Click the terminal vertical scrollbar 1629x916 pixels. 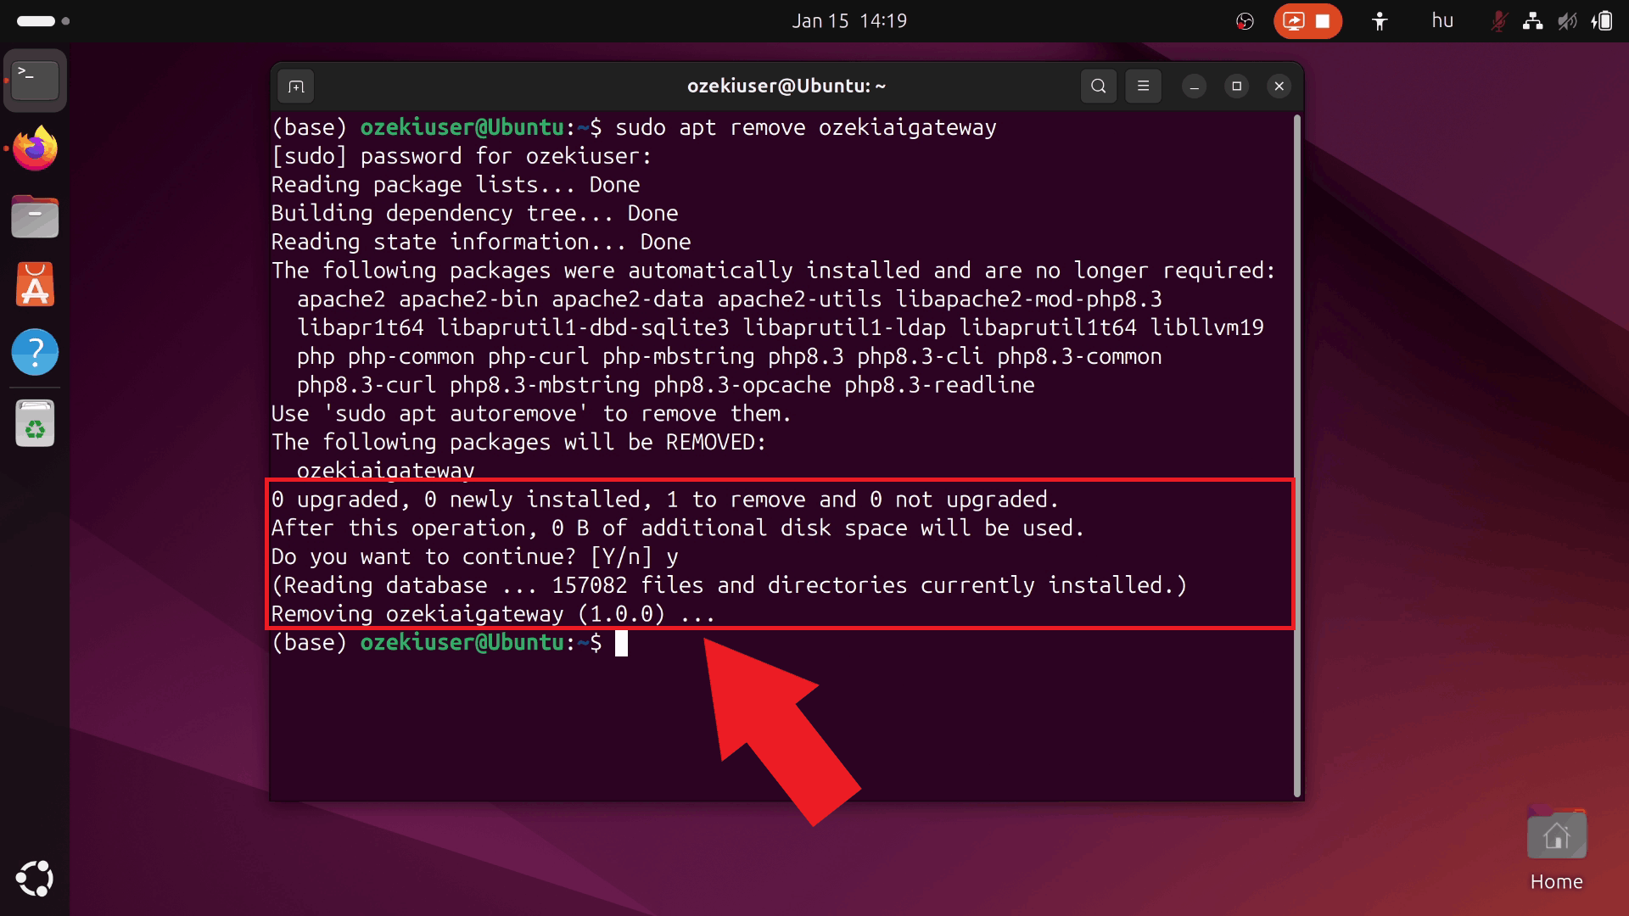point(1296,458)
